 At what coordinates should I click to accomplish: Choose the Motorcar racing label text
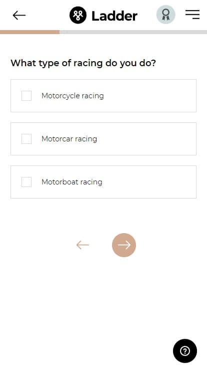coord(69,139)
